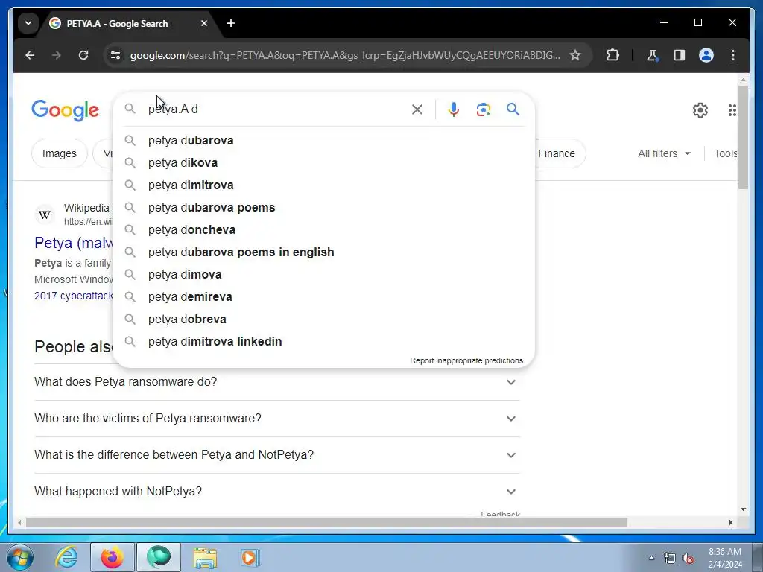763x572 pixels.
Task: Open the site information icon in address bar
Action: tap(115, 55)
